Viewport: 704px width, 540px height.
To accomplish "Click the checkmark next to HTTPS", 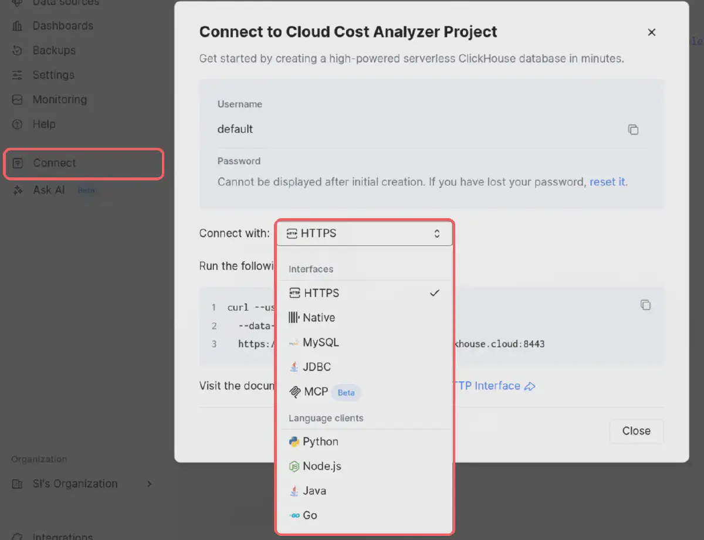I will click(434, 293).
